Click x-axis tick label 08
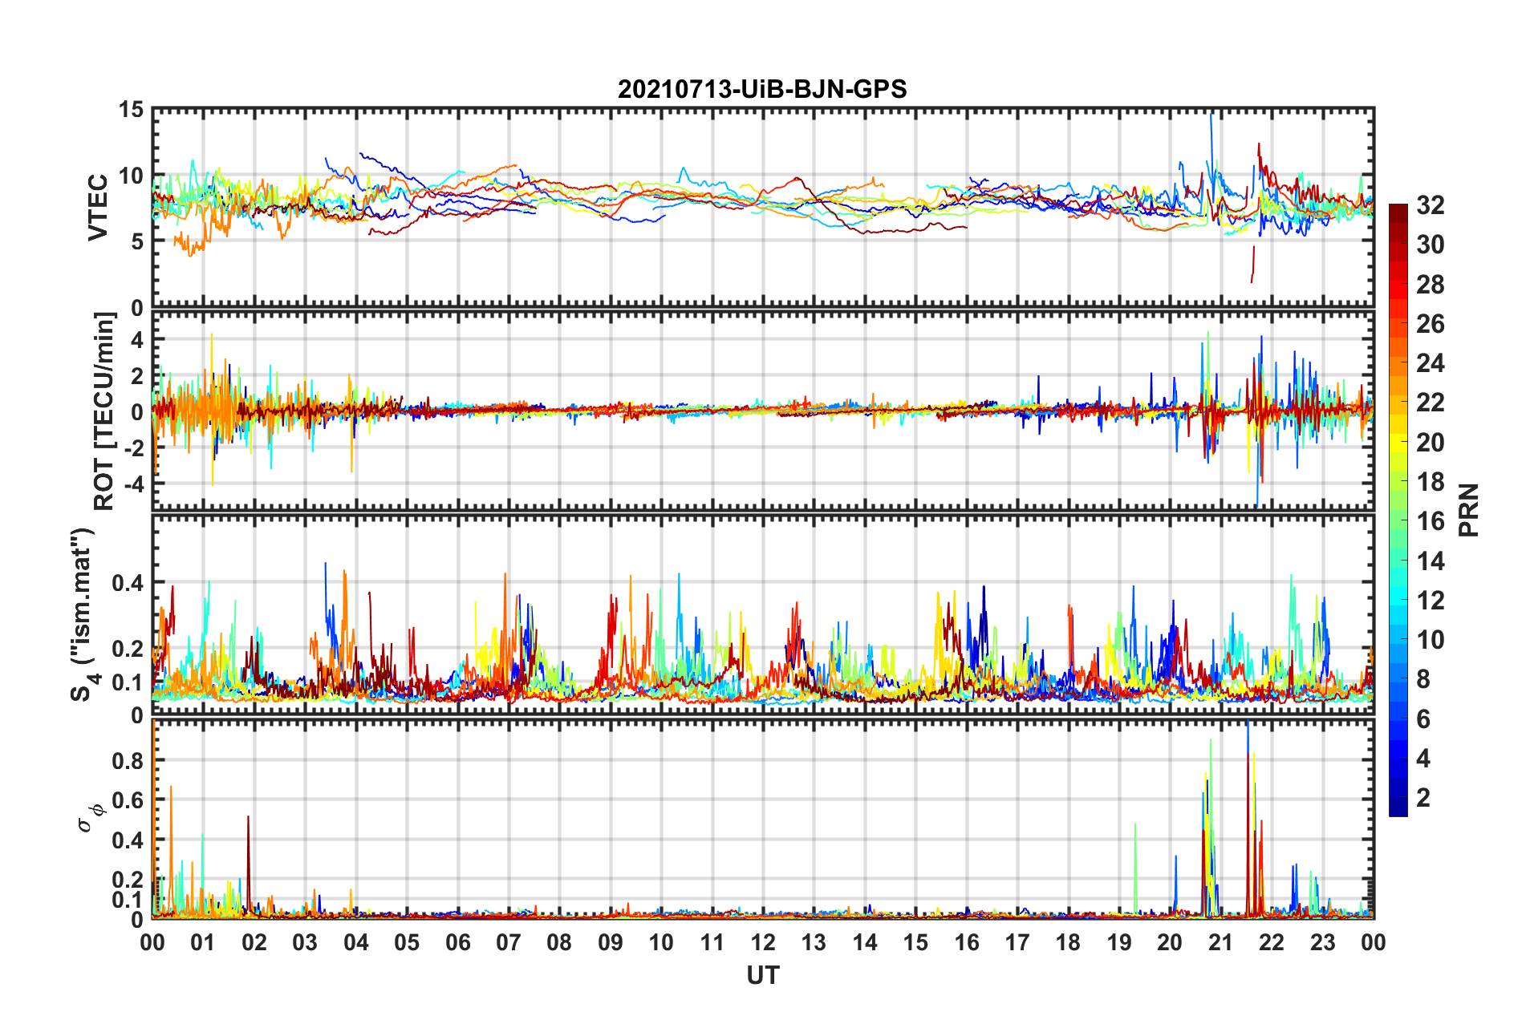Viewport: 1526px width, 1020px height. click(x=559, y=942)
